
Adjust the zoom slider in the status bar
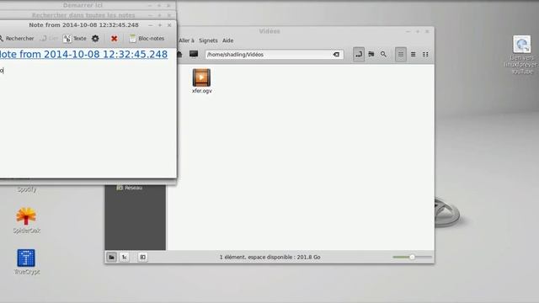point(412,257)
